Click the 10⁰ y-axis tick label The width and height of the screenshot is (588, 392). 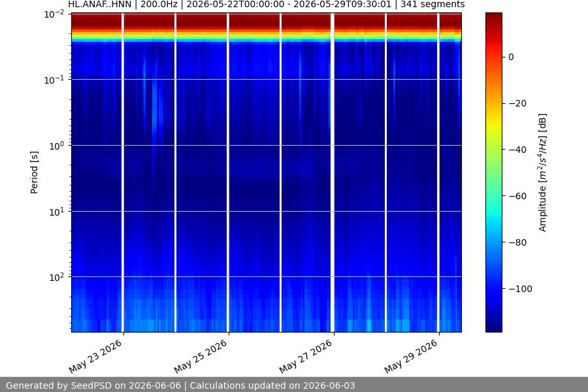[x=56, y=146]
